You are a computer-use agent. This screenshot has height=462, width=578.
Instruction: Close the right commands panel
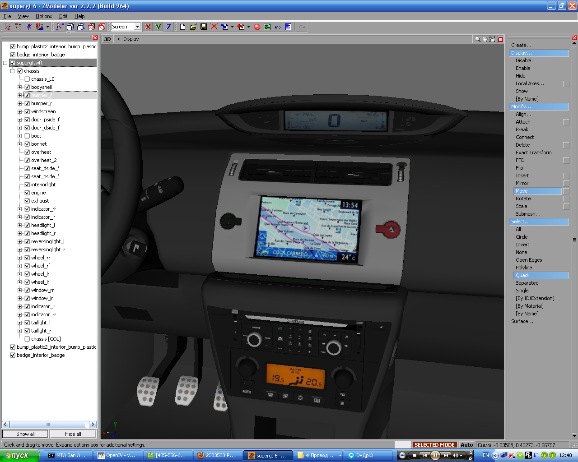click(574, 38)
